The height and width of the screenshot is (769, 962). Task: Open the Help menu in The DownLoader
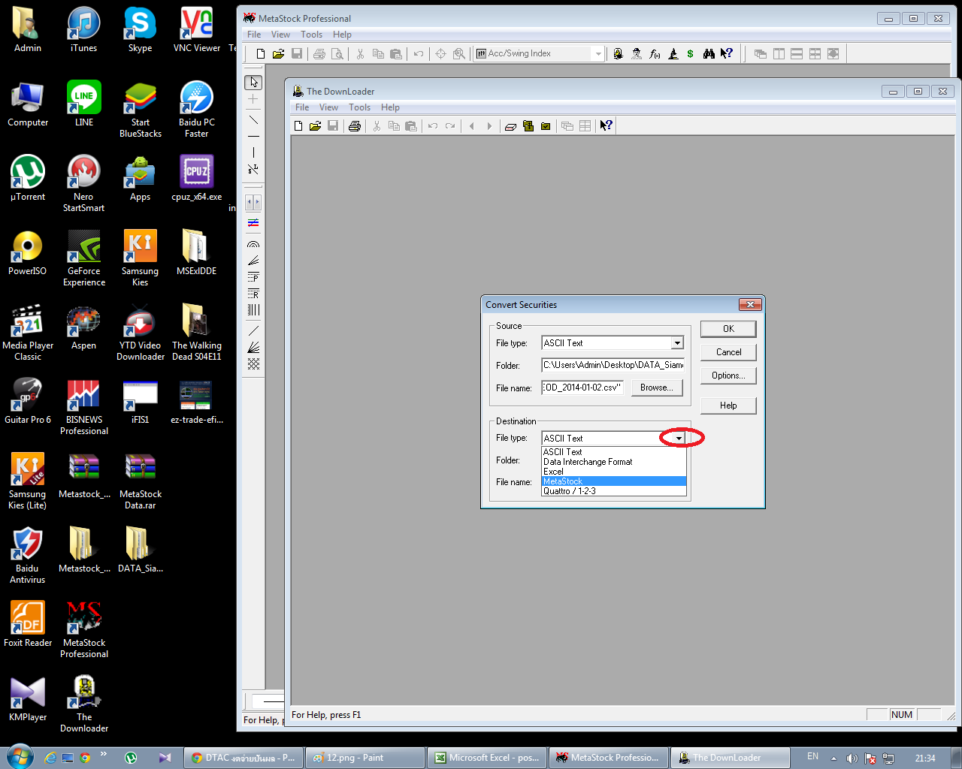click(390, 107)
